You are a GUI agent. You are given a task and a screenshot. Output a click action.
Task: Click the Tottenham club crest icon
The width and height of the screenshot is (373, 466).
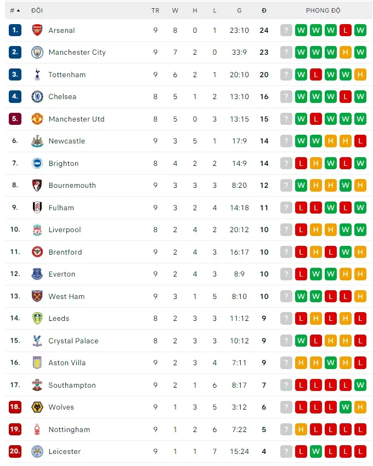37,74
